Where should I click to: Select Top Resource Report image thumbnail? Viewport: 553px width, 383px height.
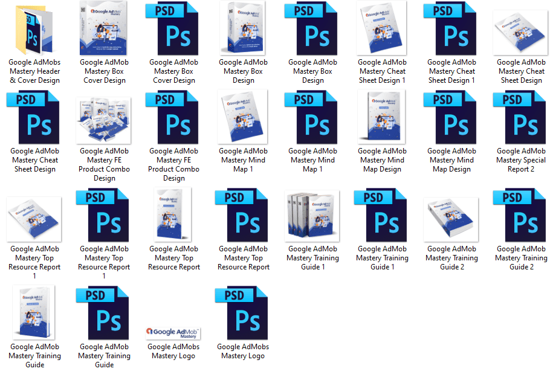point(173,214)
